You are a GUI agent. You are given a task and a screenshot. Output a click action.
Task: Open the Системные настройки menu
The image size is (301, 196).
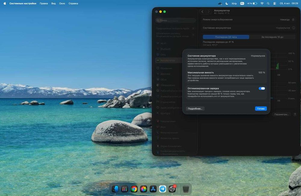pos(23,3)
